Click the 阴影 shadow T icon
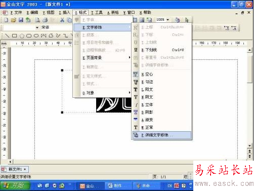Screen dimensions: 254x191 [136, 112]
